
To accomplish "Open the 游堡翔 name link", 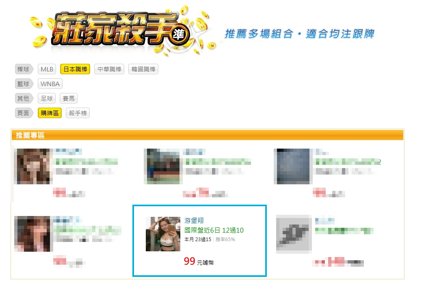I will pos(194,220).
